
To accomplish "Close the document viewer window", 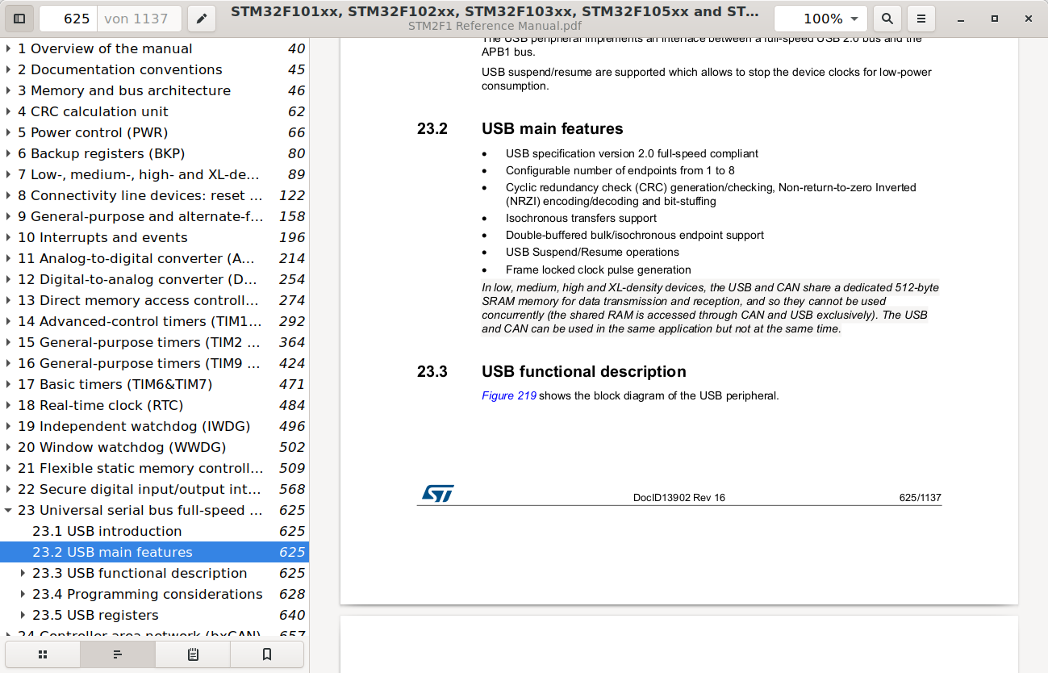I will pyautogui.click(x=1028, y=19).
